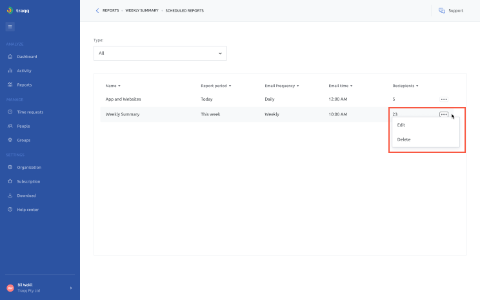Screen dimensions: 480x300
Task: Open the Help center
Action: tap(28, 210)
